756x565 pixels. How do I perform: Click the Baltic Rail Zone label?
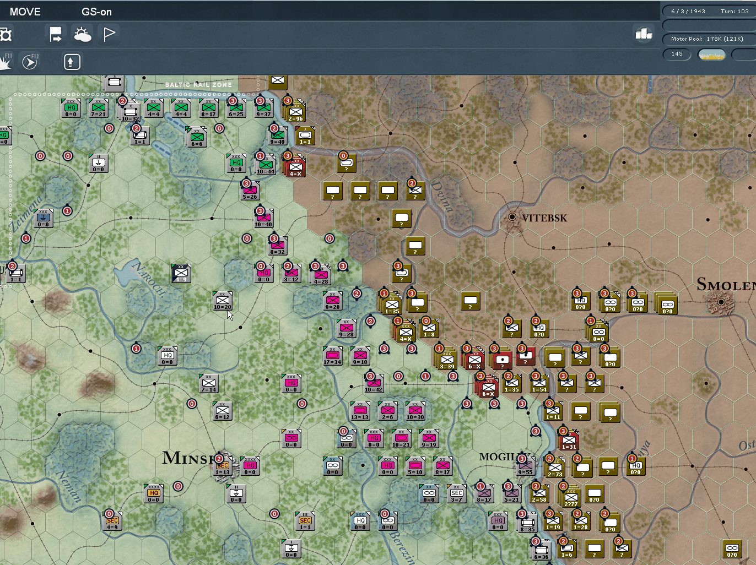tap(198, 85)
